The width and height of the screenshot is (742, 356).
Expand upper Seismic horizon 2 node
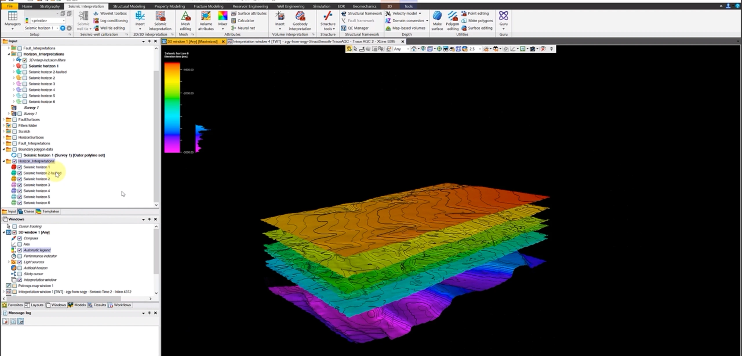[x=14, y=78]
